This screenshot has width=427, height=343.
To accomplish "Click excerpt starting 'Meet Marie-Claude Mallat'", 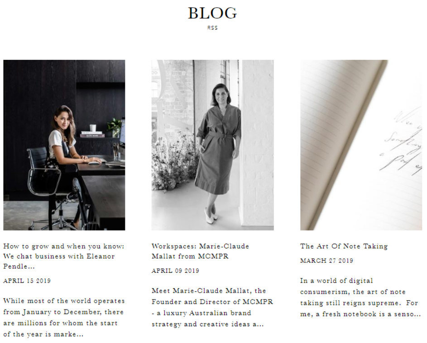I will click(212, 308).
